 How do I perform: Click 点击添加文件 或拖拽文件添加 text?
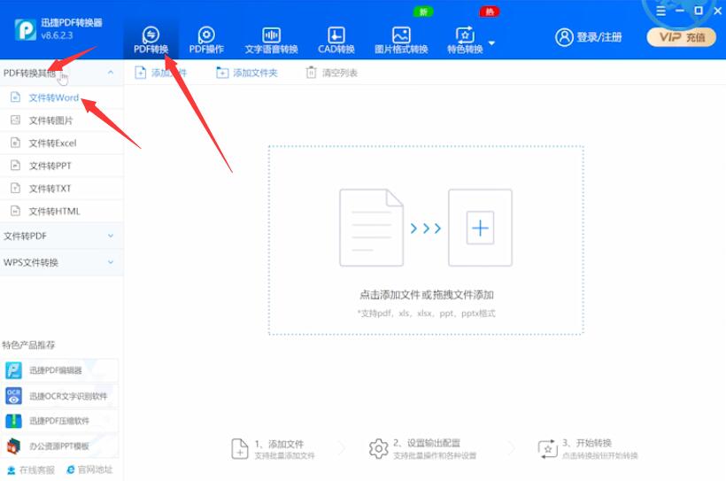pos(427,295)
